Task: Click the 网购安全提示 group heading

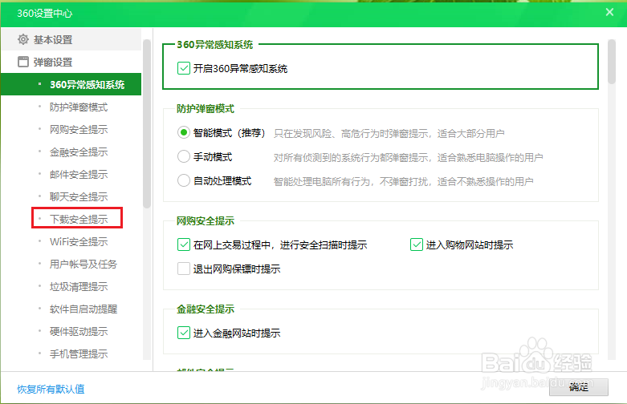Action: 206,220
